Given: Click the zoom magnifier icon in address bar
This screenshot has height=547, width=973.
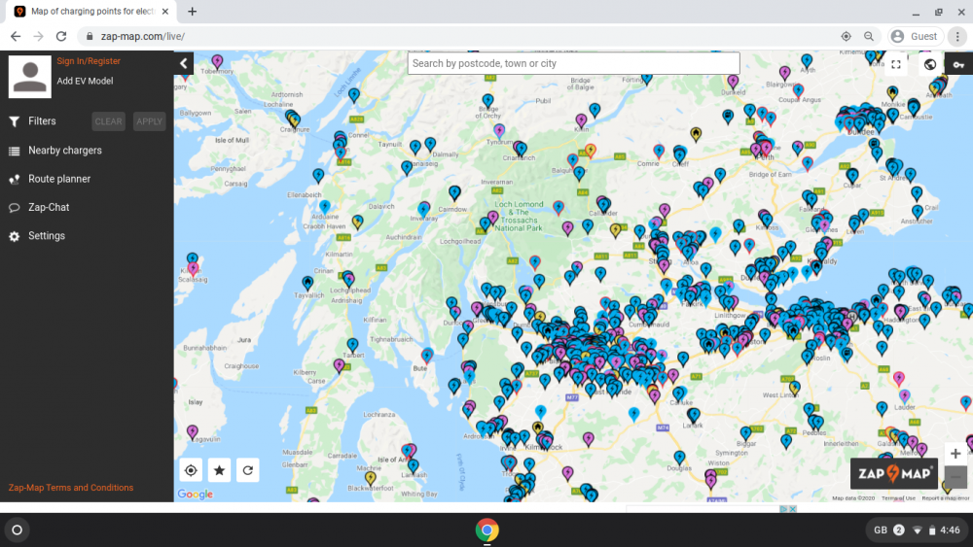Looking at the screenshot, I should 869,37.
